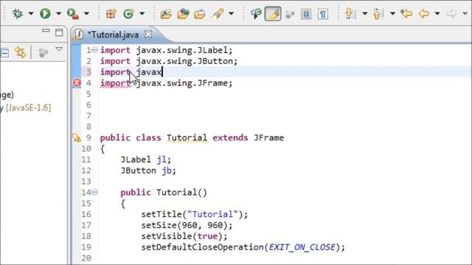Open the Previous Annotation dropdown arrow
This screenshot has width=472, height=265.
(x=392, y=13)
